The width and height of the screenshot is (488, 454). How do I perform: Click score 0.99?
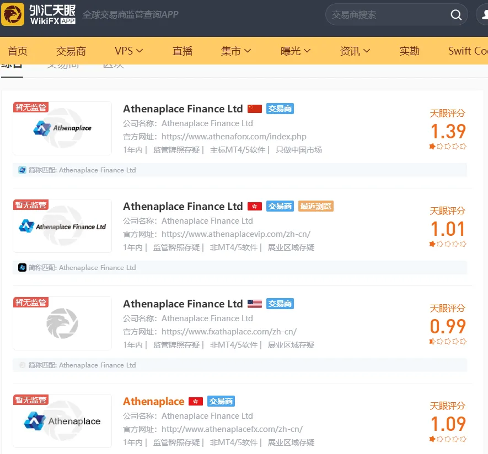pyautogui.click(x=448, y=326)
